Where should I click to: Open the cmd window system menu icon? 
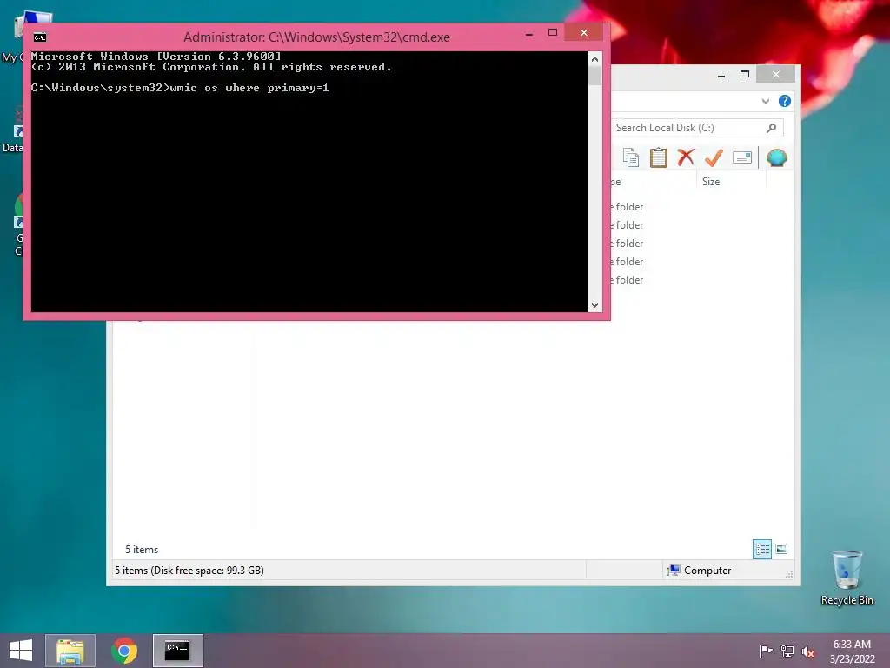(40, 37)
